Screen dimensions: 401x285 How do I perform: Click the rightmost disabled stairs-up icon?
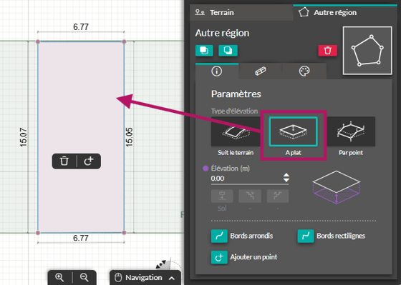point(278,196)
